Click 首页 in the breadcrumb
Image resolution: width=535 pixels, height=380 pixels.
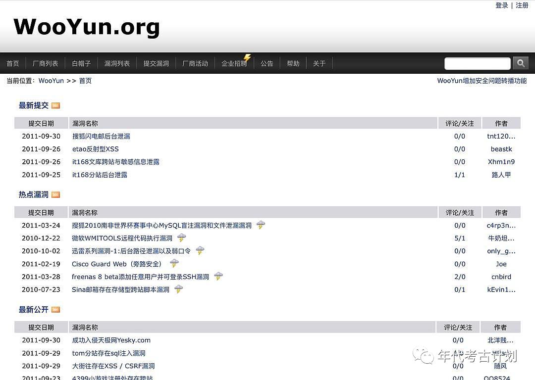tap(85, 81)
